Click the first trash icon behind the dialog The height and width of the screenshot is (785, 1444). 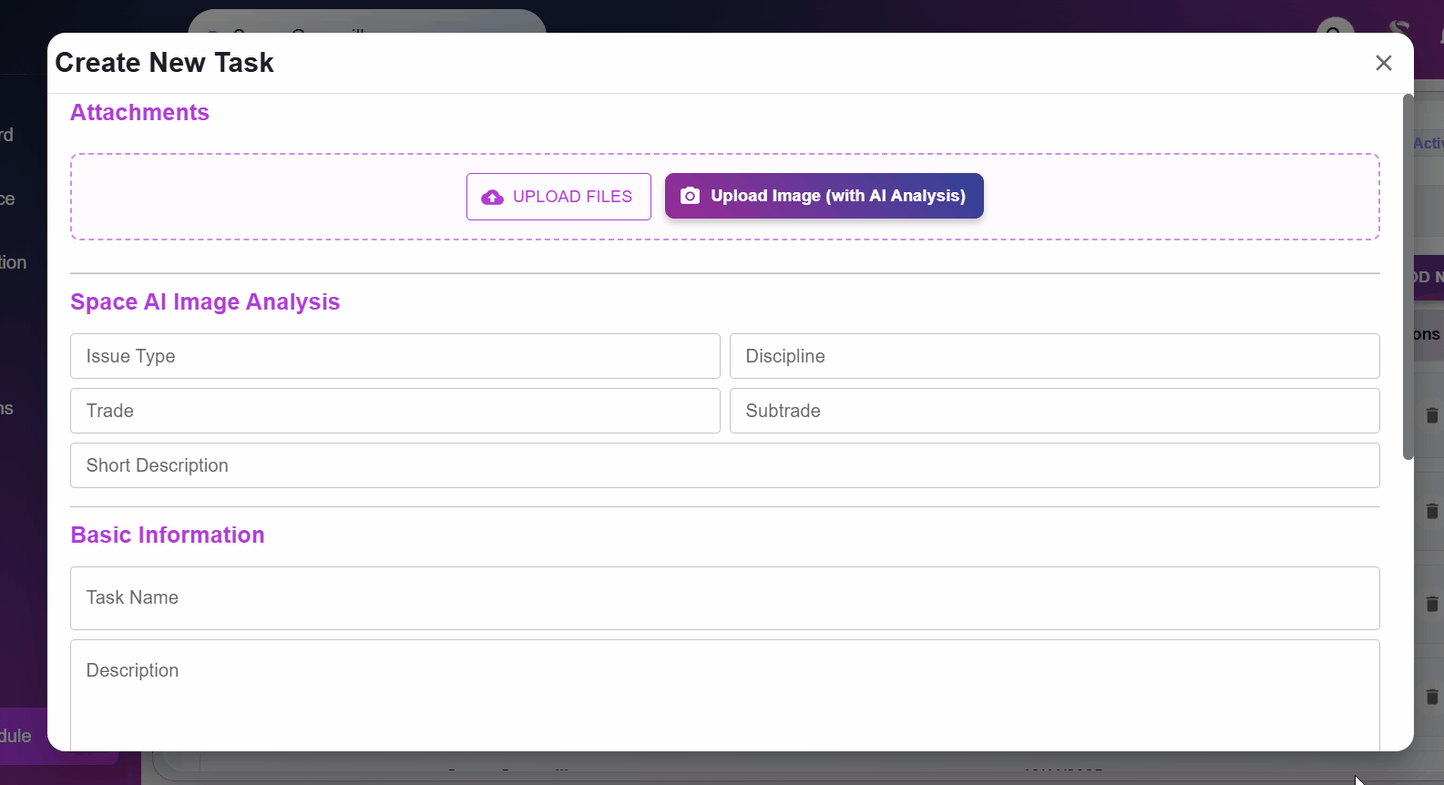(1431, 415)
